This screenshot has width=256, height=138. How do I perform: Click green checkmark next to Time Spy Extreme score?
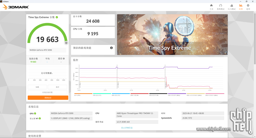(57, 17)
